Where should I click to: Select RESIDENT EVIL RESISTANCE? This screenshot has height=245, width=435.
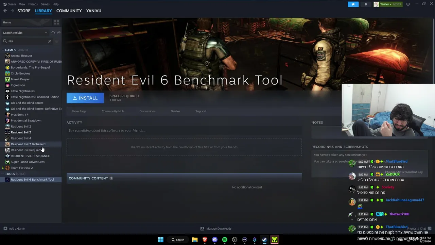pos(31,156)
